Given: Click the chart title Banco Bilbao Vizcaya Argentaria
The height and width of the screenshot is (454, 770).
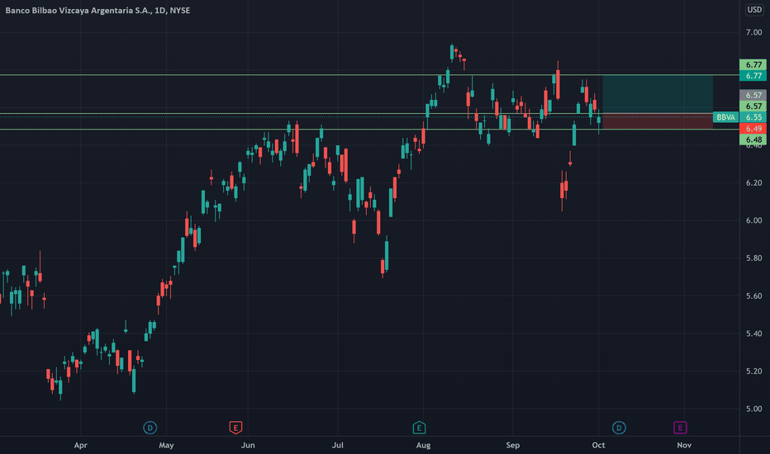Looking at the screenshot, I should [x=97, y=10].
